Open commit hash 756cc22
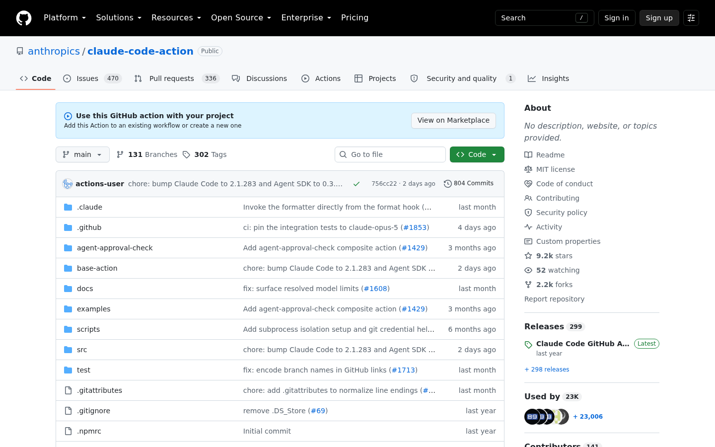The width and height of the screenshot is (715, 447). click(x=384, y=184)
